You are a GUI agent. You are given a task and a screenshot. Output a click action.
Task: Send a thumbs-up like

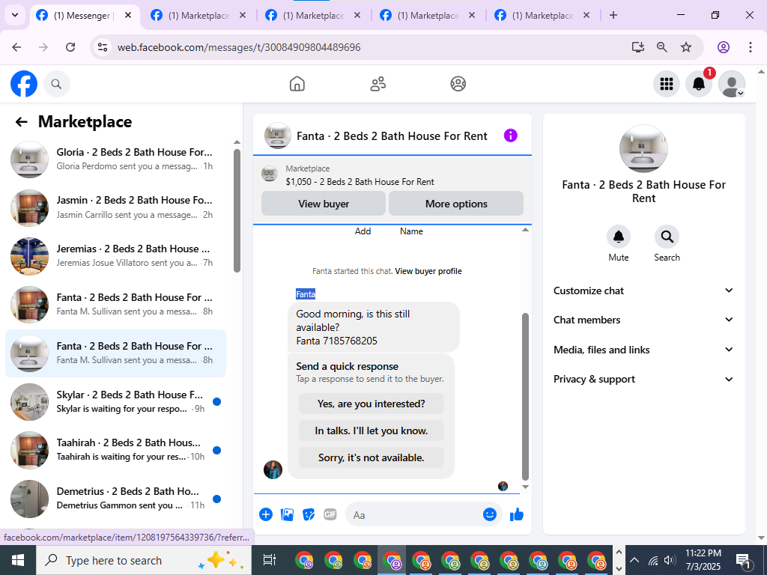tap(517, 514)
